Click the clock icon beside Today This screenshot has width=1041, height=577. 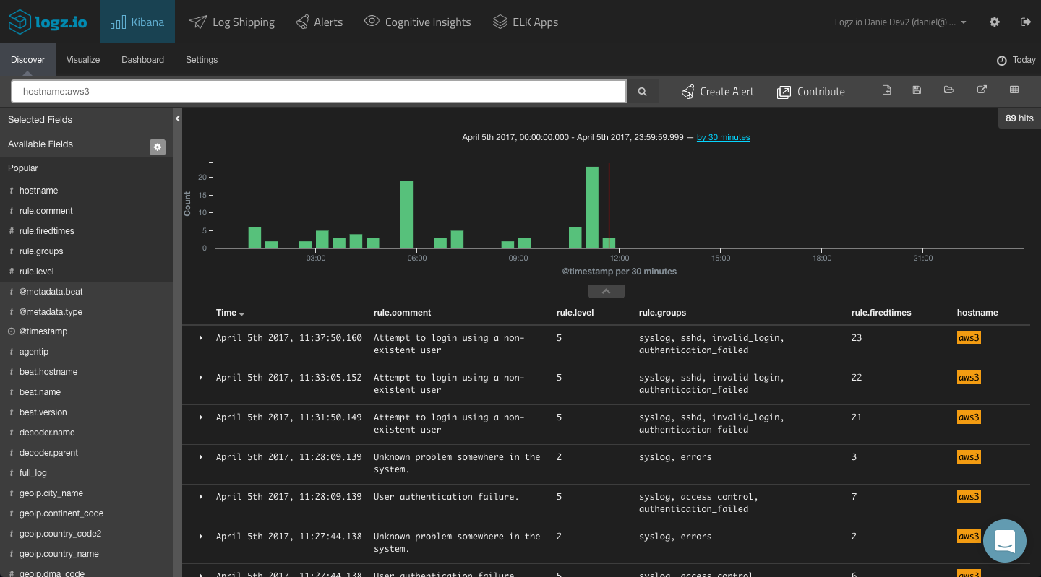[1002, 61]
